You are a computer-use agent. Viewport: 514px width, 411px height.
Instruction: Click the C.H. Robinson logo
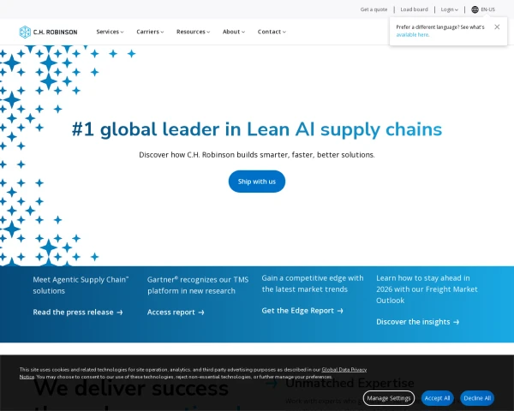(x=48, y=33)
